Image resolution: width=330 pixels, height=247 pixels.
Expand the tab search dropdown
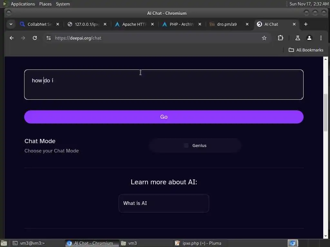[11, 24]
